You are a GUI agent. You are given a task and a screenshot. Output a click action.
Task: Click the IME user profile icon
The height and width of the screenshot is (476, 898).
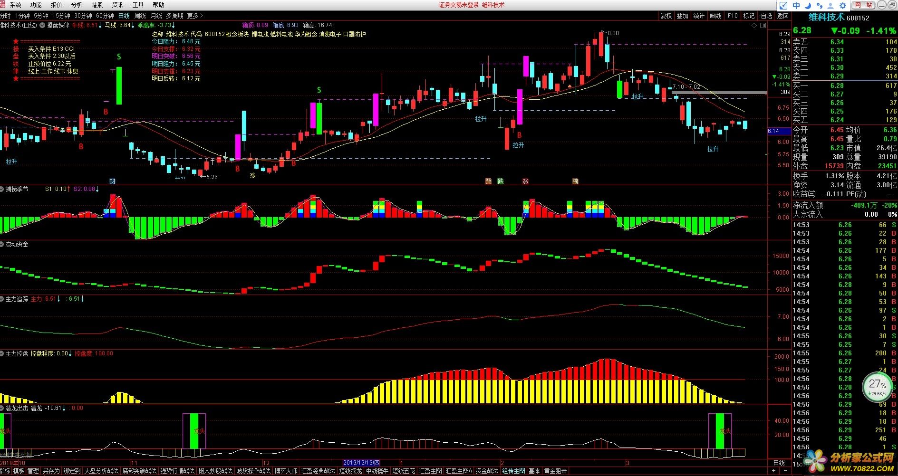tap(831, 6)
